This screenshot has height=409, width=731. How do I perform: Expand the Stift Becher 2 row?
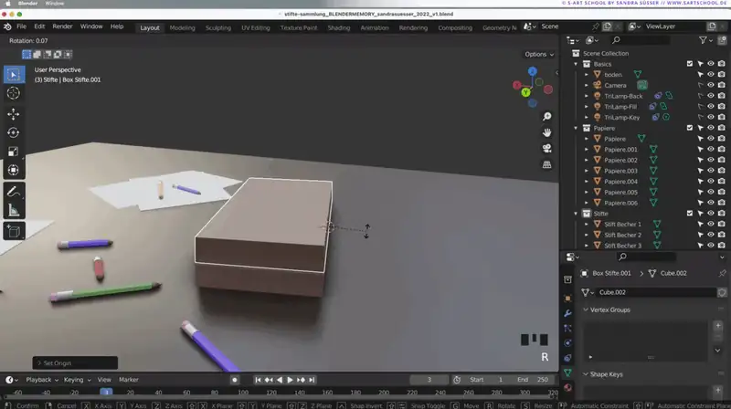point(587,235)
